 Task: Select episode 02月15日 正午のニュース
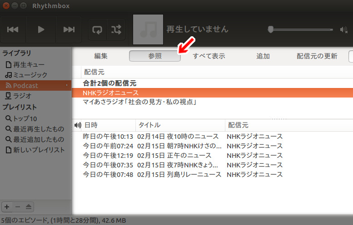174,156
